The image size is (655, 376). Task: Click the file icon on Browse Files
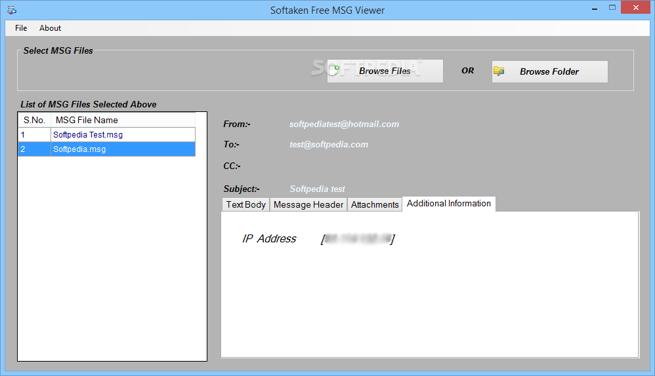[334, 71]
